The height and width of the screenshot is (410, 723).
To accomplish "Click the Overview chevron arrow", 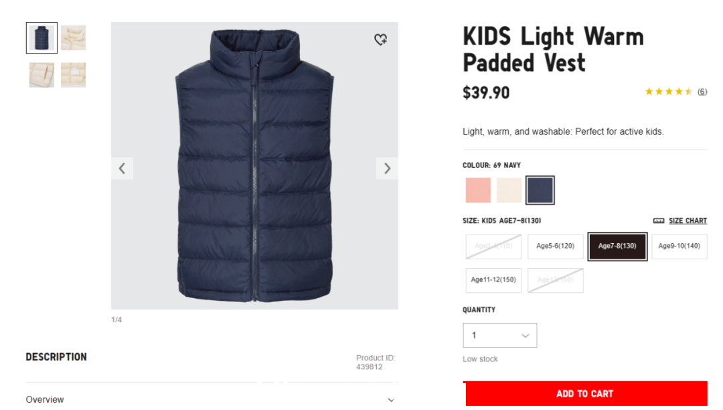I will pos(390,400).
